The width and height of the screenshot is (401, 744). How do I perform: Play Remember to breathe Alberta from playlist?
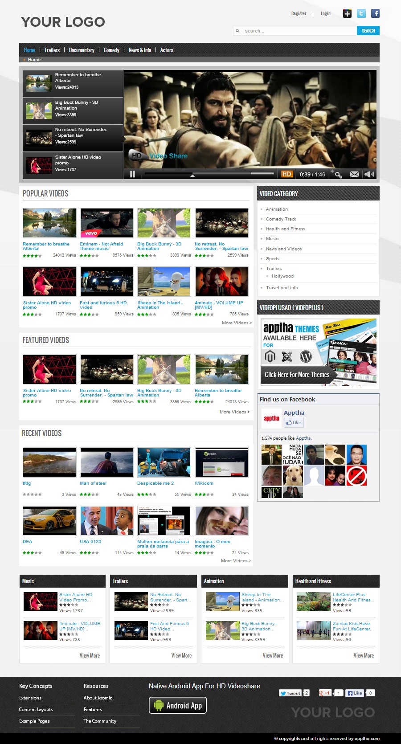pyautogui.click(x=73, y=83)
